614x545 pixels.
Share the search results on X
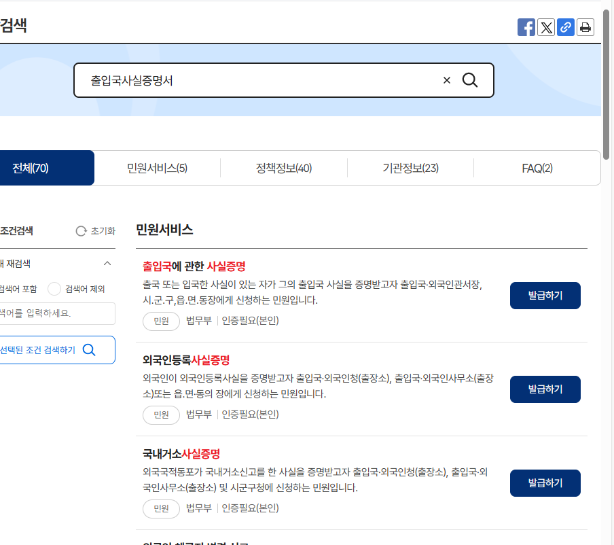[x=545, y=27]
